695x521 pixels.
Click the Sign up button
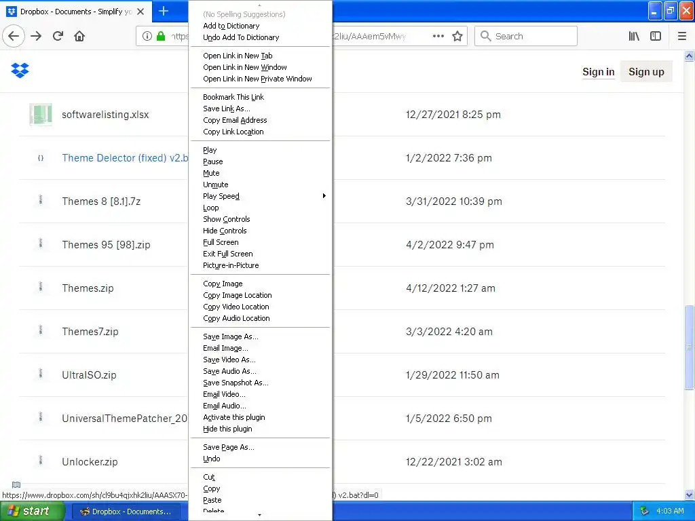tap(646, 72)
